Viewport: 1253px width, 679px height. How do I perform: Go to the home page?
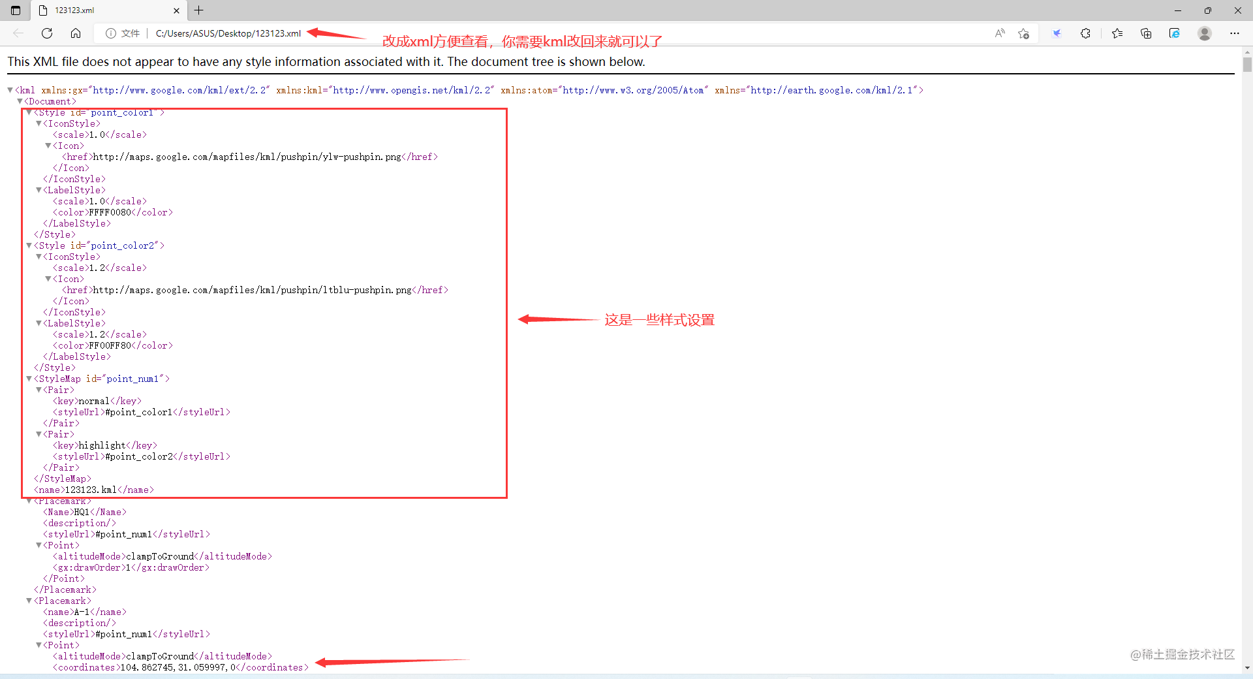pyautogui.click(x=76, y=33)
